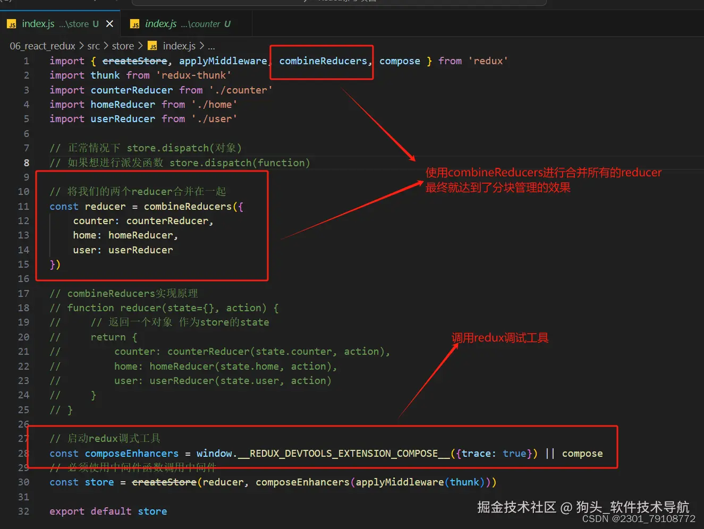The height and width of the screenshot is (529, 704).
Task: Click compose in the redux import
Action: 400,61
